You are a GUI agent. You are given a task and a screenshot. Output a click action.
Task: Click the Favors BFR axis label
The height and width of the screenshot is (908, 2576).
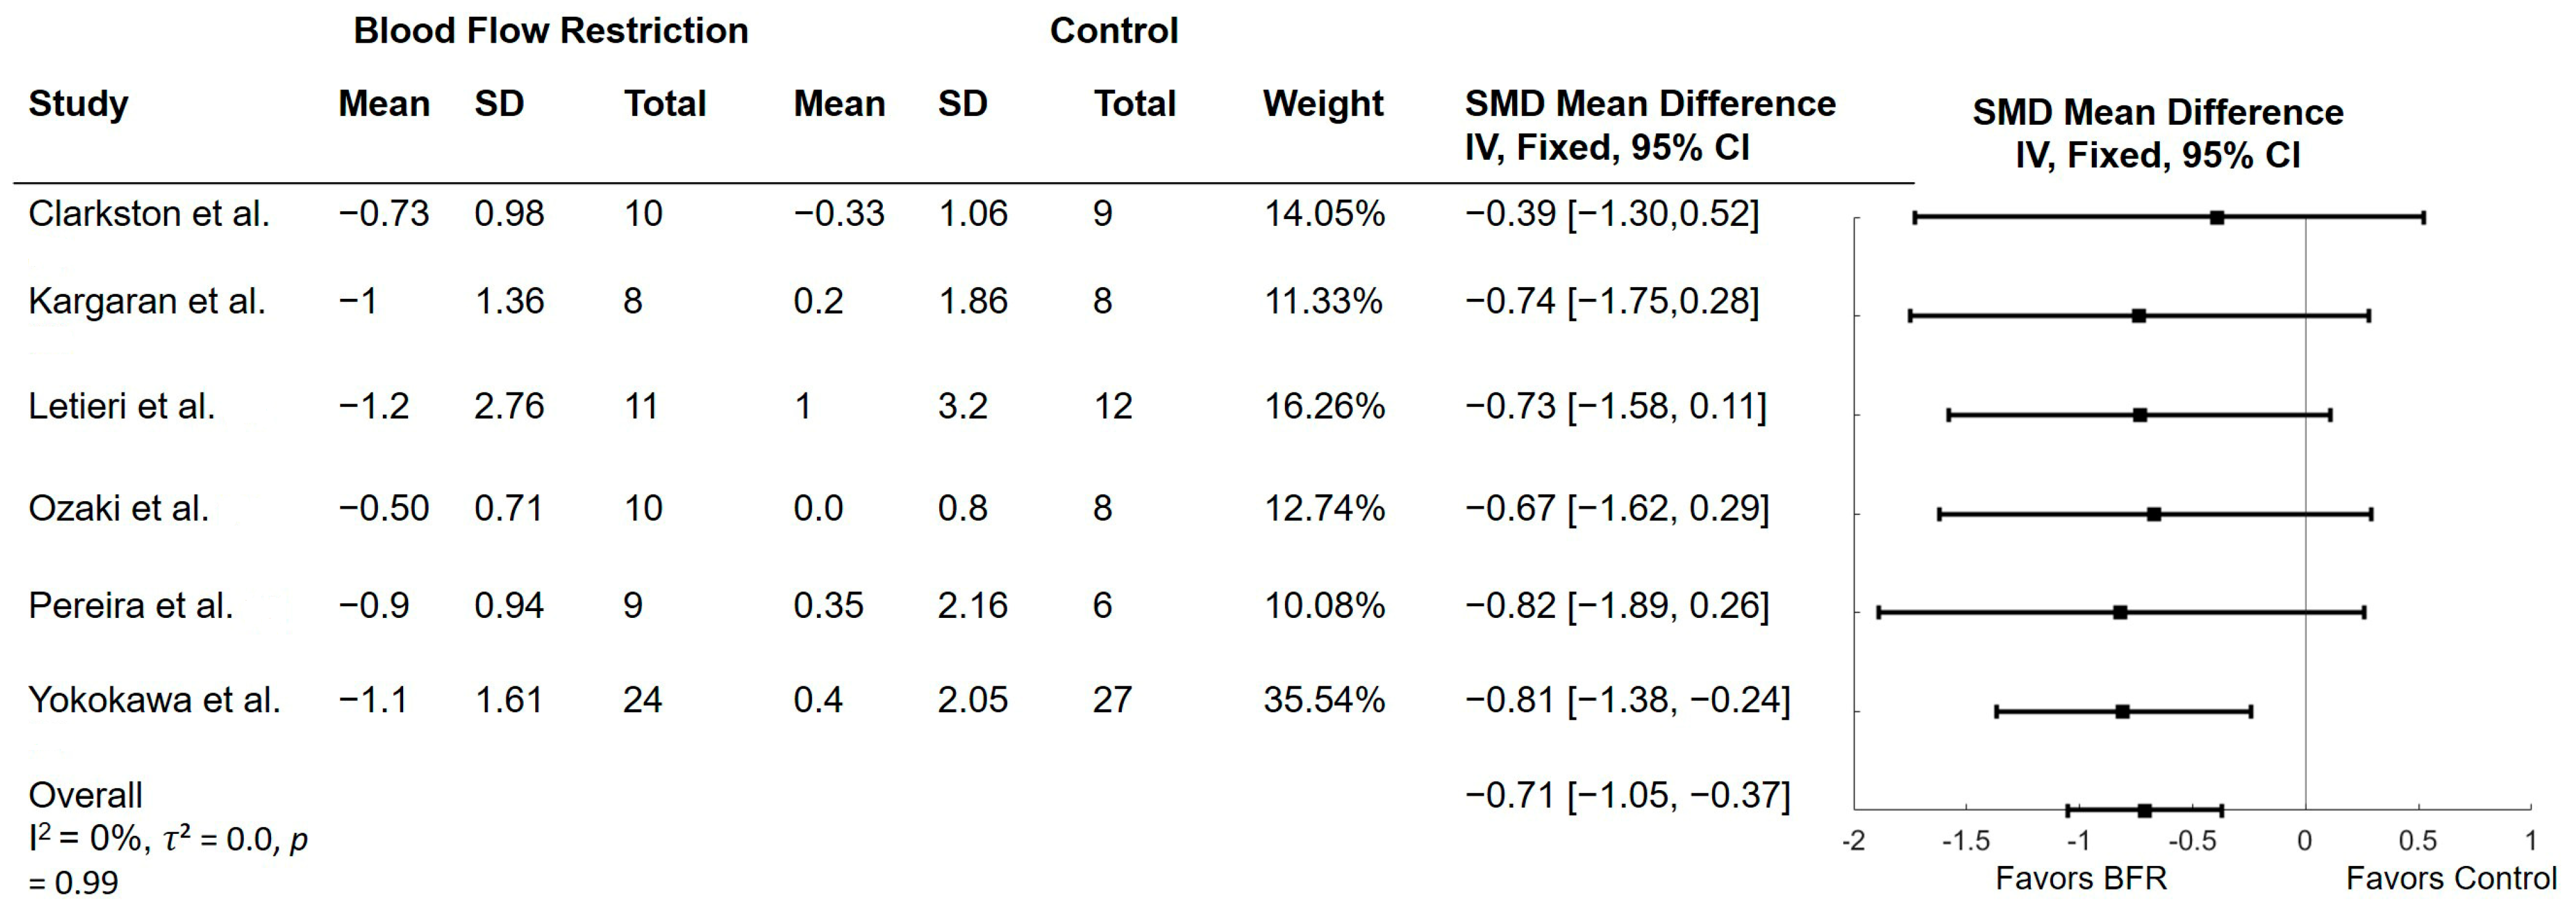2081,878
